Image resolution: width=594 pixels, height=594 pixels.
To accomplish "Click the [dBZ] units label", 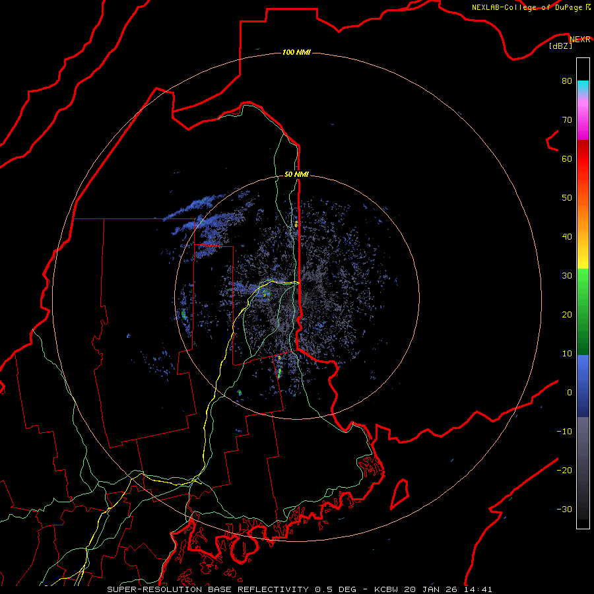I will click(x=560, y=46).
